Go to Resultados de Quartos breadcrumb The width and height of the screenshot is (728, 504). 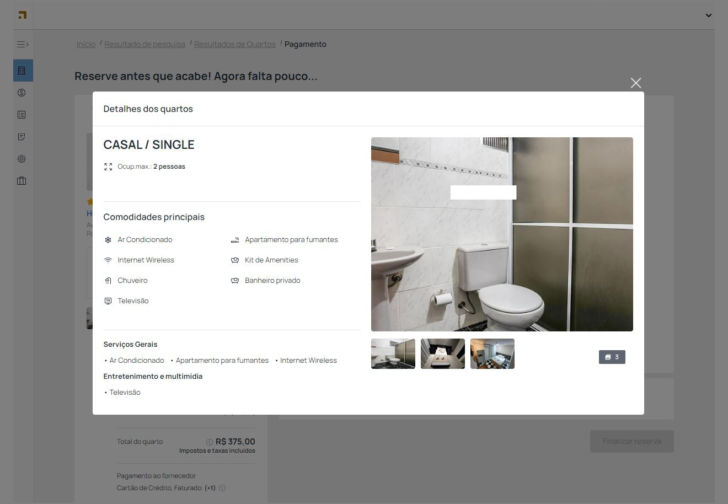(x=234, y=44)
